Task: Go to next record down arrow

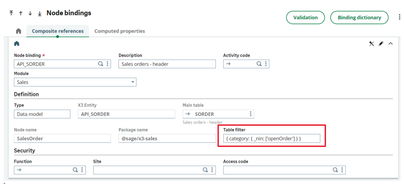Action: (30, 13)
